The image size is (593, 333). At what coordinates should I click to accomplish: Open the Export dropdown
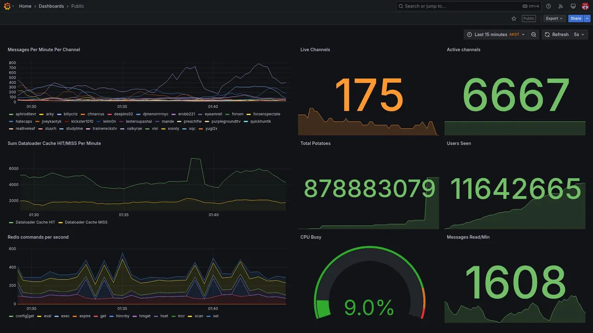click(554, 18)
